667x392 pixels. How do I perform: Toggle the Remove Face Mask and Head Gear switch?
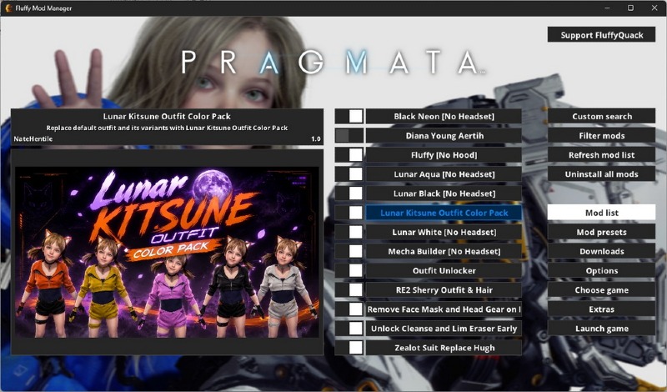[349, 309]
